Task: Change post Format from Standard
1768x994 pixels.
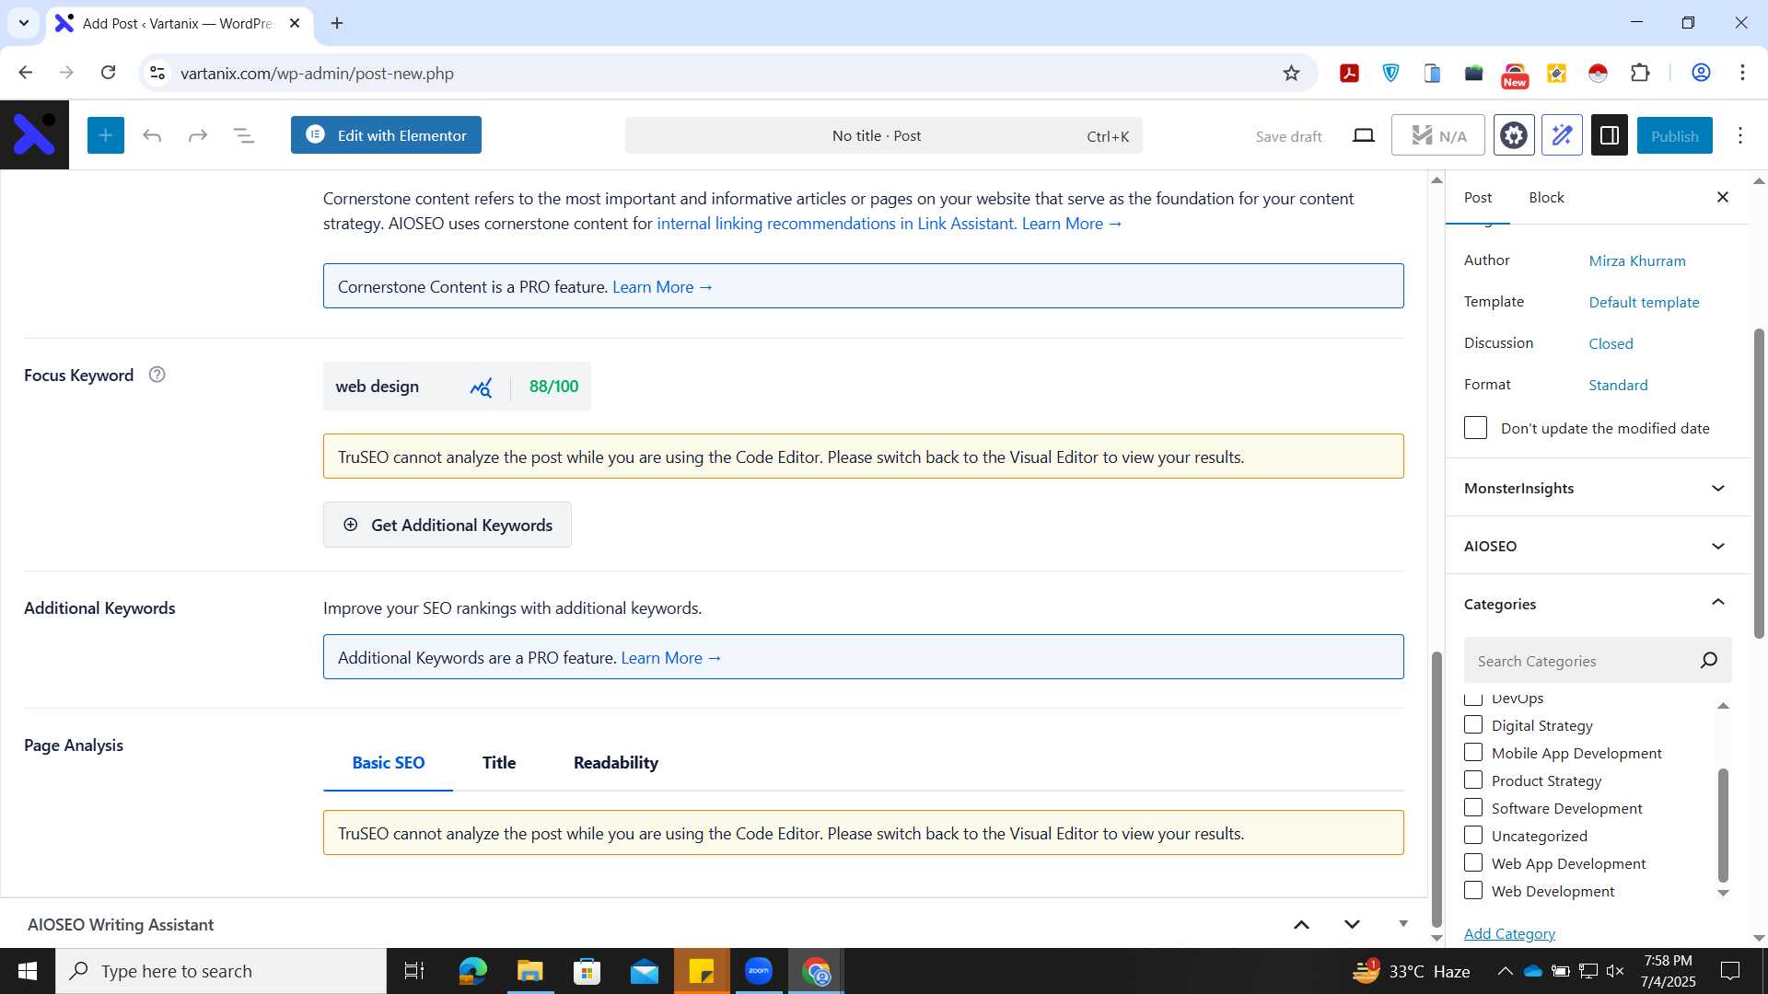Action: click(1618, 385)
